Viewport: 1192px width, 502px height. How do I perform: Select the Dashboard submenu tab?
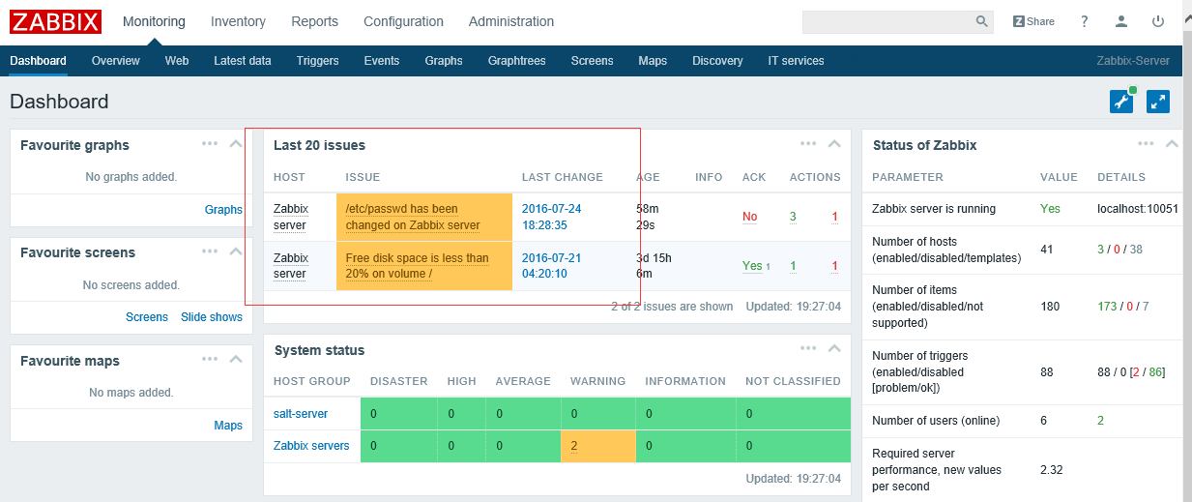point(38,60)
